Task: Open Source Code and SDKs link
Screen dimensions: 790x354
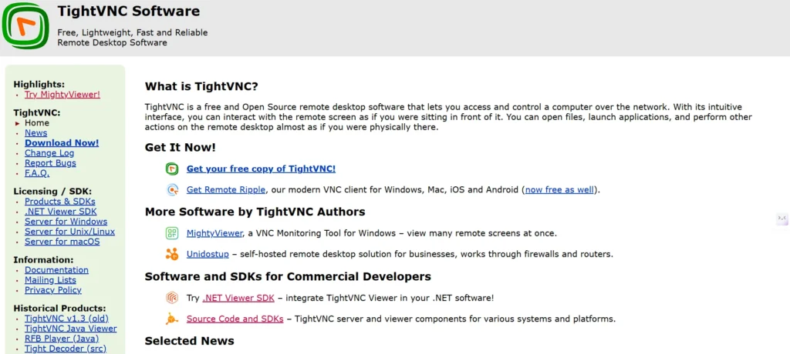Action: point(235,319)
